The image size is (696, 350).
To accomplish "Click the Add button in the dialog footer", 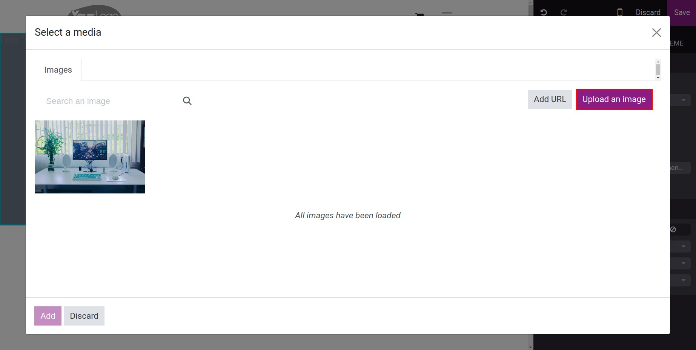I will point(48,316).
